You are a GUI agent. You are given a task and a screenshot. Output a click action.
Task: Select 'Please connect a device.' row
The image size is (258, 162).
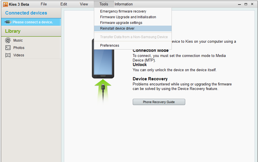point(31,22)
